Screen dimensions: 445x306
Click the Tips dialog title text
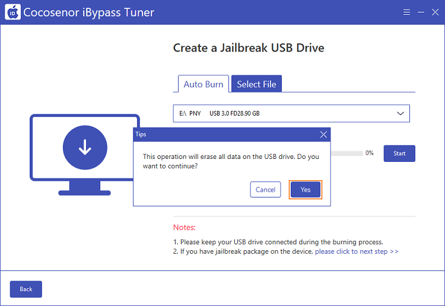tap(141, 134)
